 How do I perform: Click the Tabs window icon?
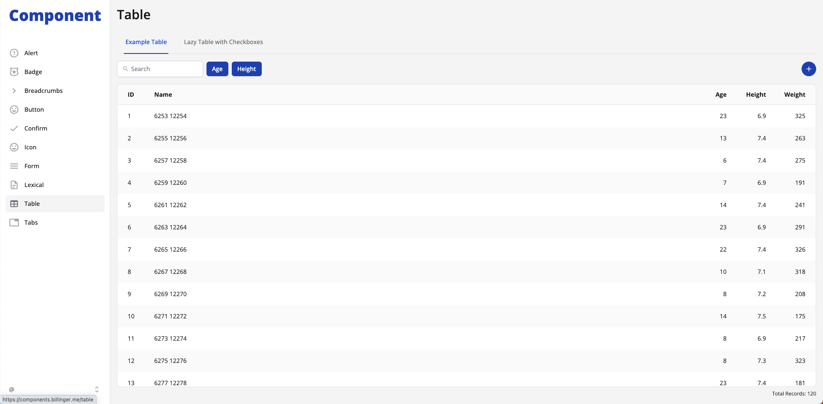point(14,223)
